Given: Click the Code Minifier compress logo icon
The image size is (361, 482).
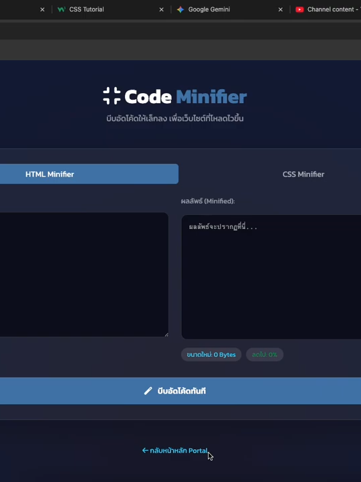Looking at the screenshot, I should point(112,96).
